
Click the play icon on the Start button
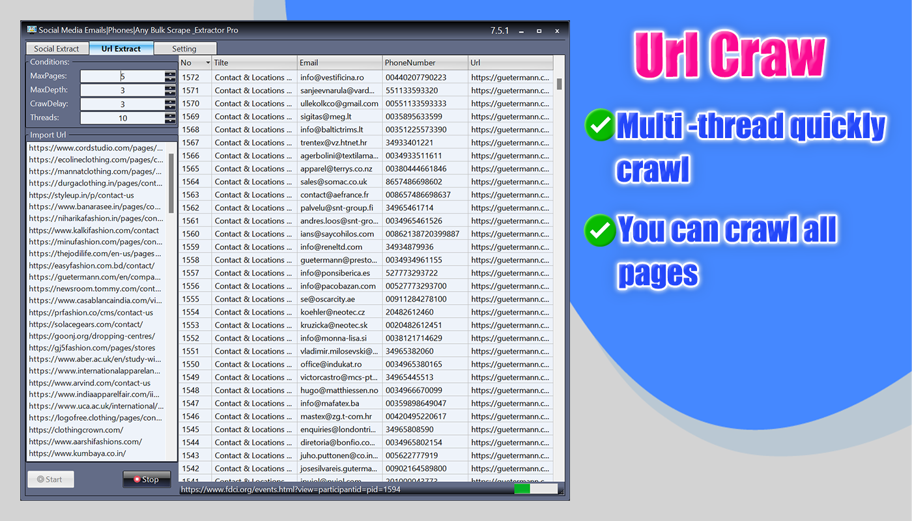[41, 479]
